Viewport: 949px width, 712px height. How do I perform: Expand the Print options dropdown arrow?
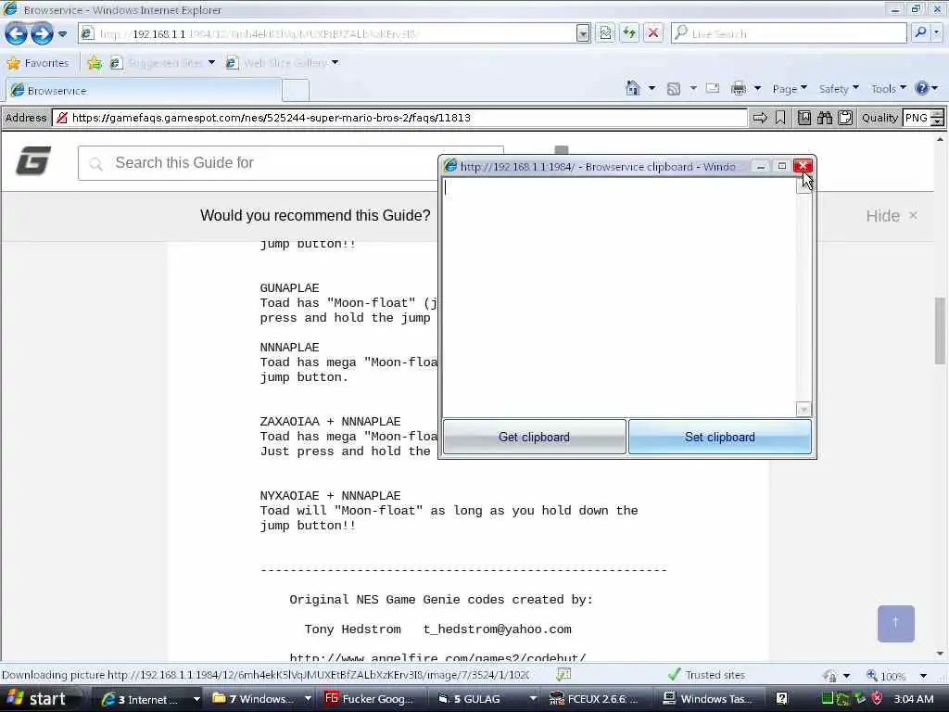[757, 89]
